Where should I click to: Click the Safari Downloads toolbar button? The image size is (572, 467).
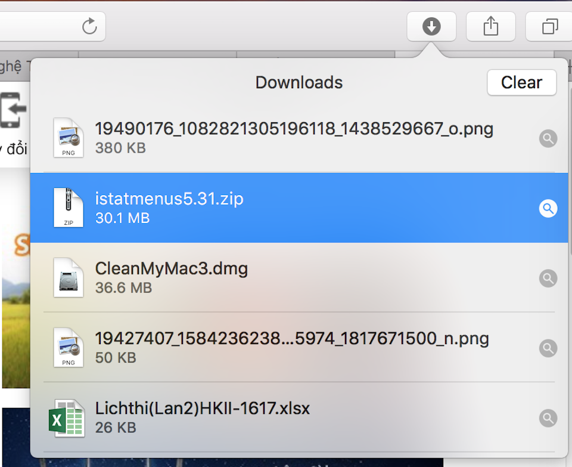tap(431, 26)
